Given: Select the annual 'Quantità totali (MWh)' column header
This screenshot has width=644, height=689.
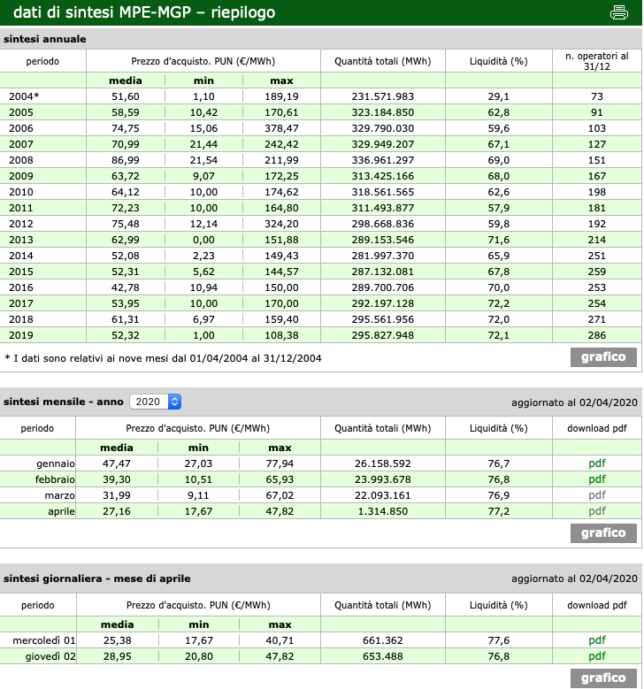Looking at the screenshot, I should click(x=382, y=61).
